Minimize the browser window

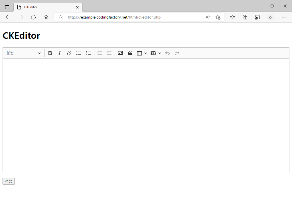[259, 6]
